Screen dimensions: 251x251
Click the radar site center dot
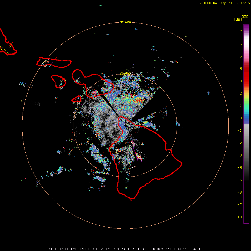coord(125,126)
